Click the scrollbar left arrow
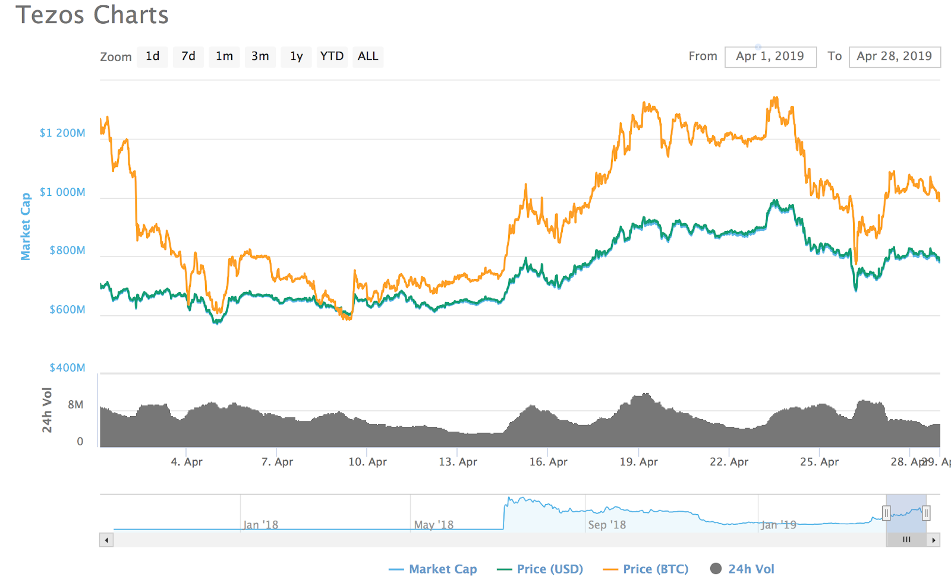The width and height of the screenshot is (951, 583). point(106,540)
